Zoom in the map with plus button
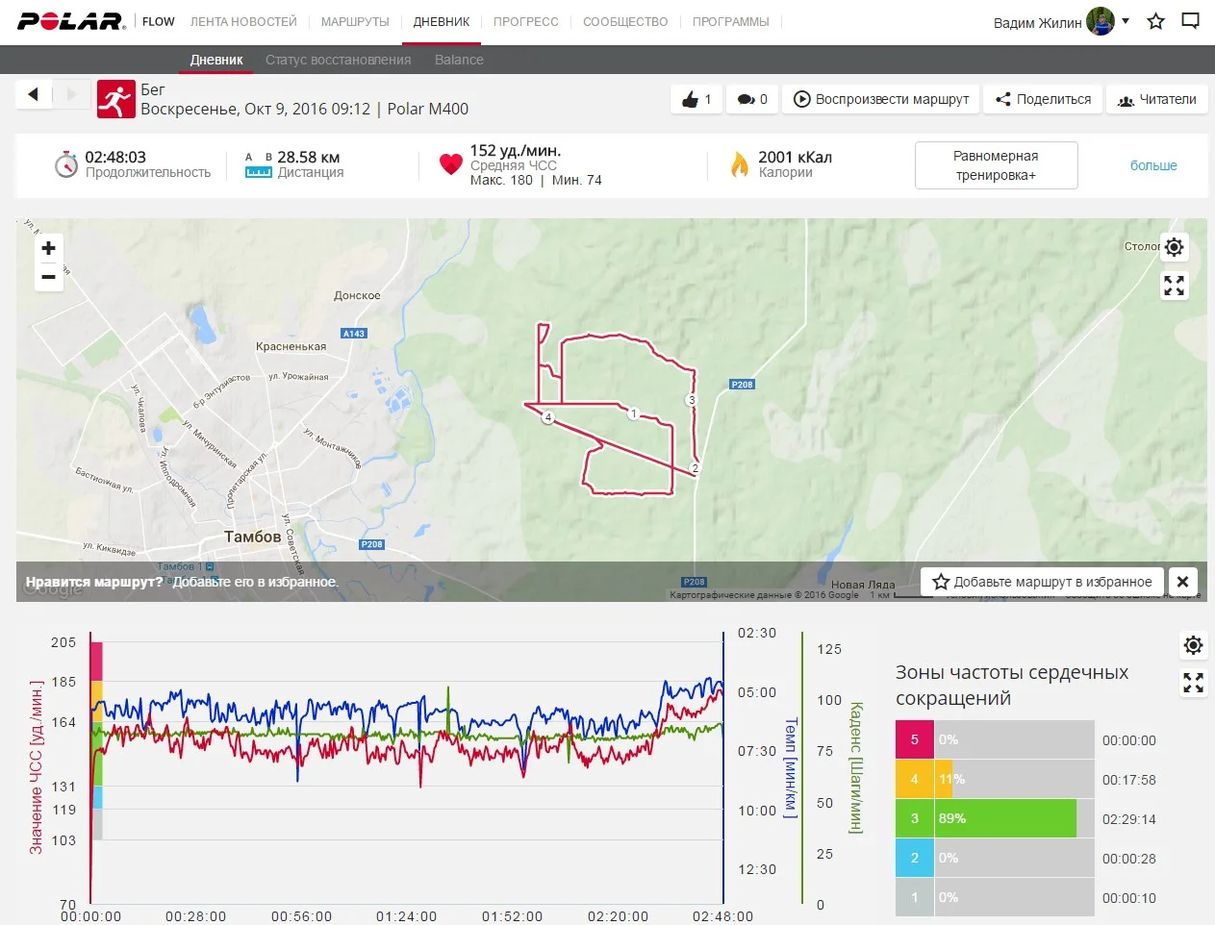Image resolution: width=1215 pixels, height=925 pixels. tap(49, 248)
